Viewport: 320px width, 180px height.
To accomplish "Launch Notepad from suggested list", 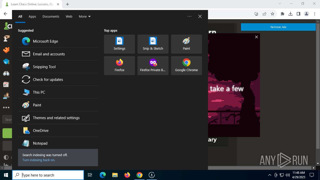I will (x=58, y=143).
